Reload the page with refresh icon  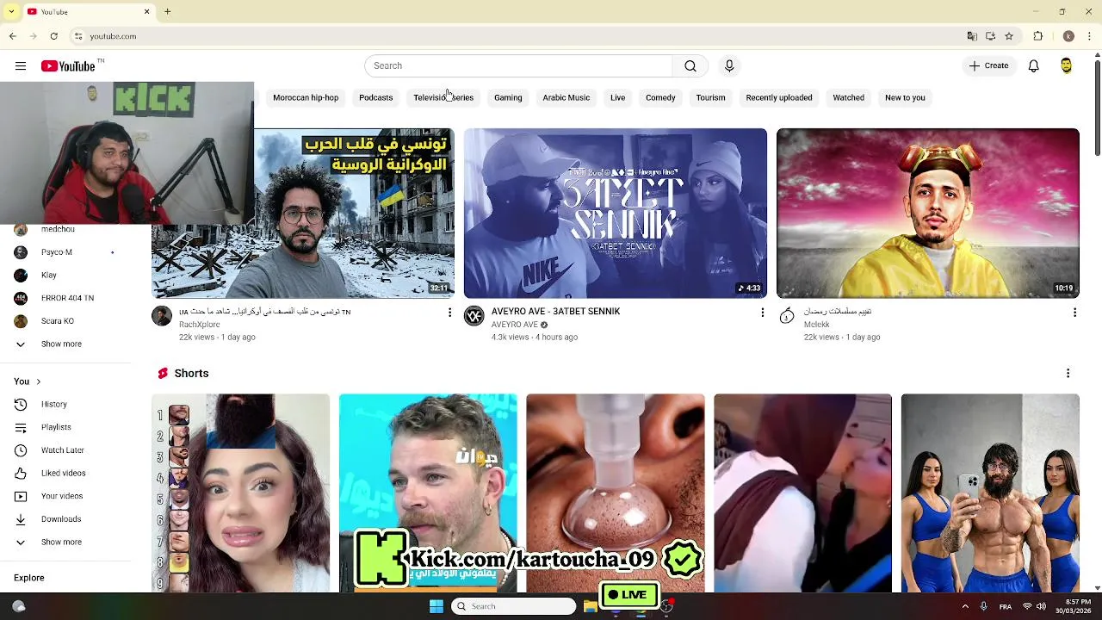[53, 36]
